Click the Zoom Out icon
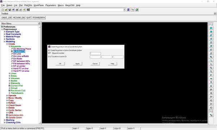Viewport: 217px width, 130px height. pos(211,71)
